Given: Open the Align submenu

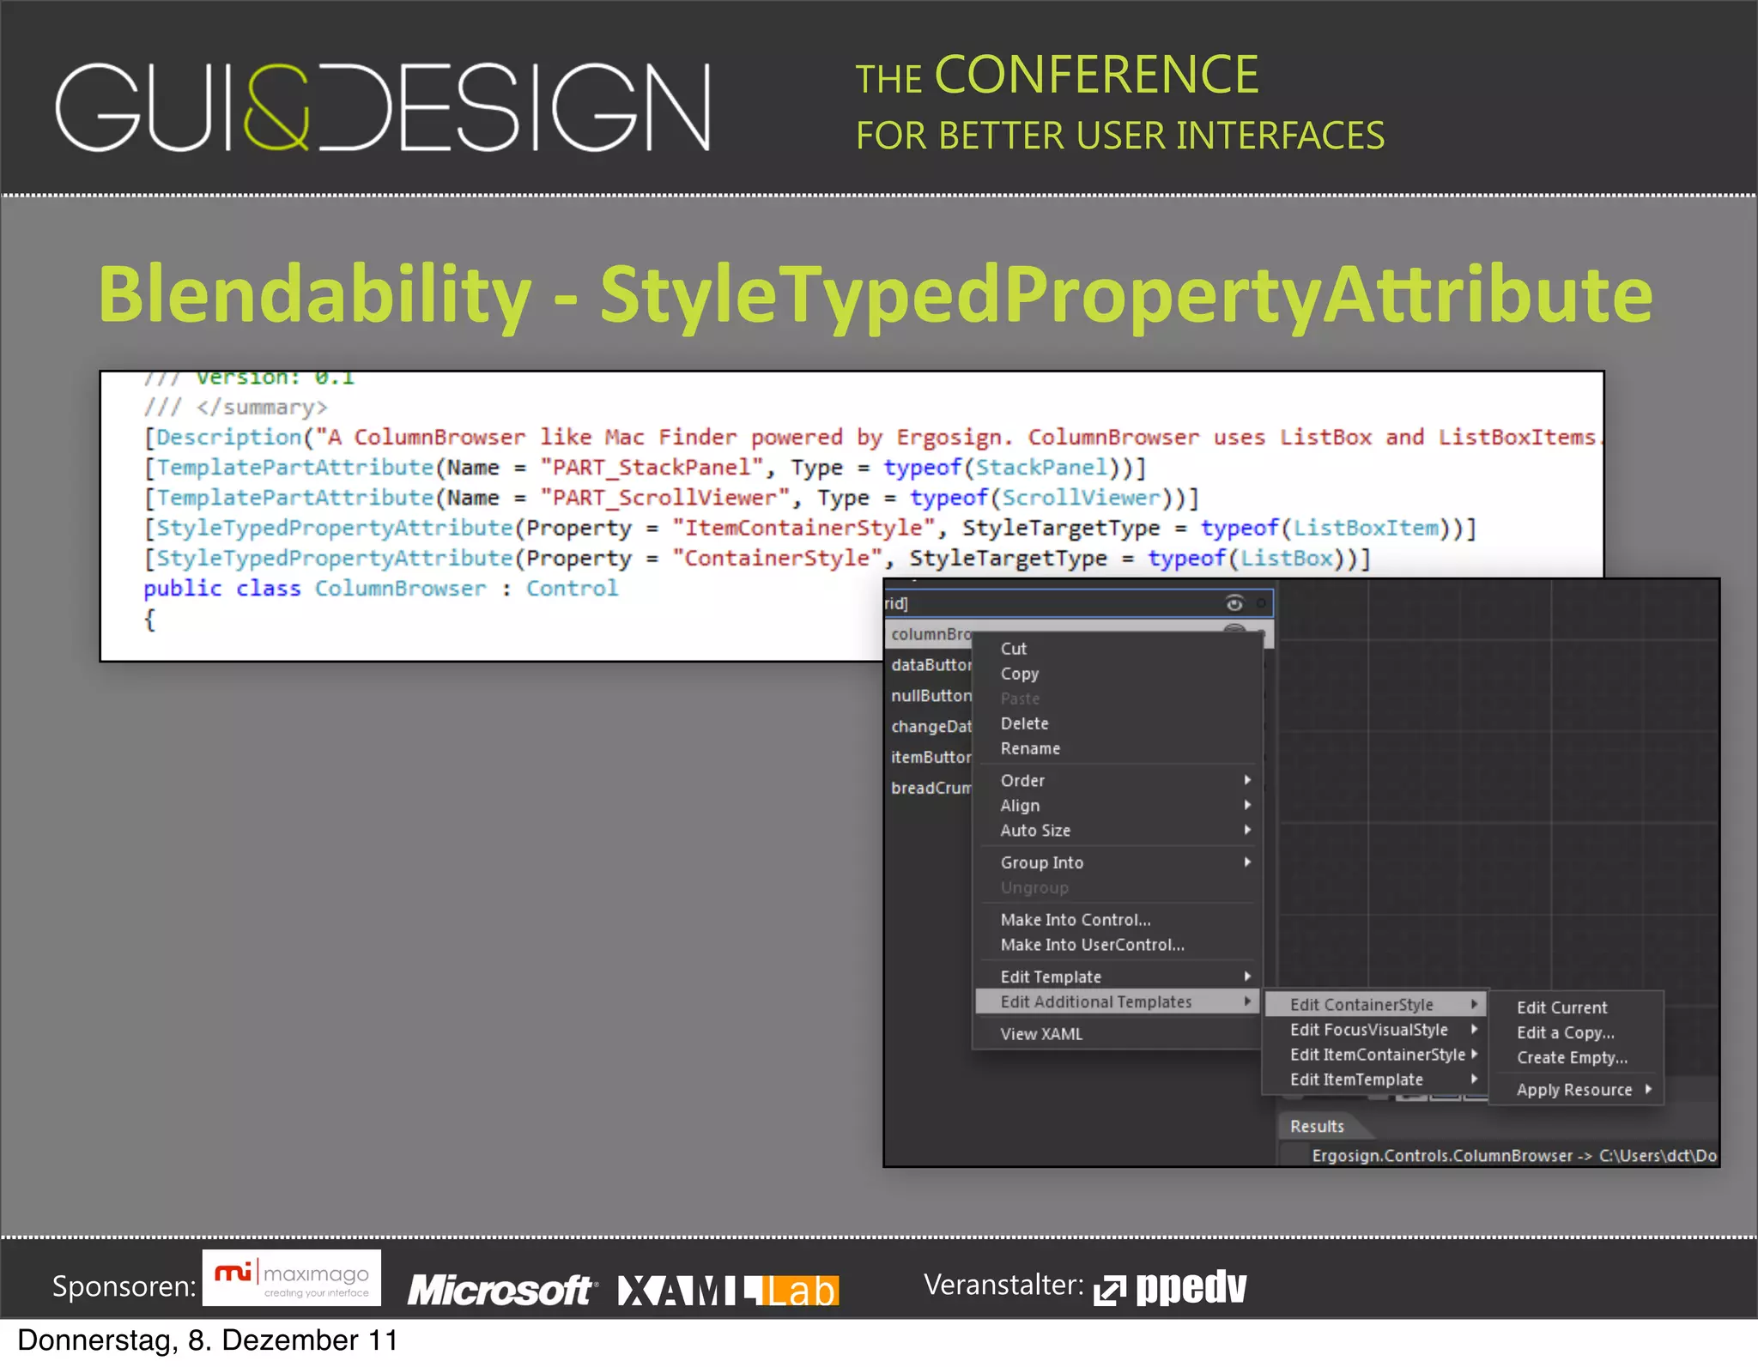Looking at the screenshot, I should 1118,805.
